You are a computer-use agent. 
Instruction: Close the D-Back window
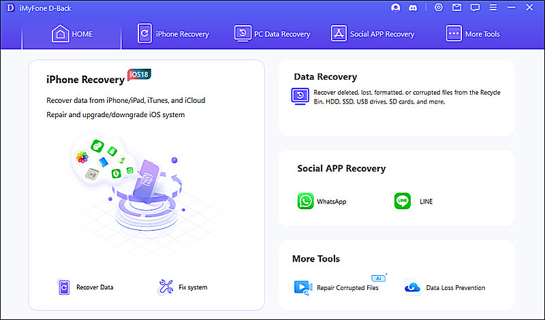click(x=529, y=7)
